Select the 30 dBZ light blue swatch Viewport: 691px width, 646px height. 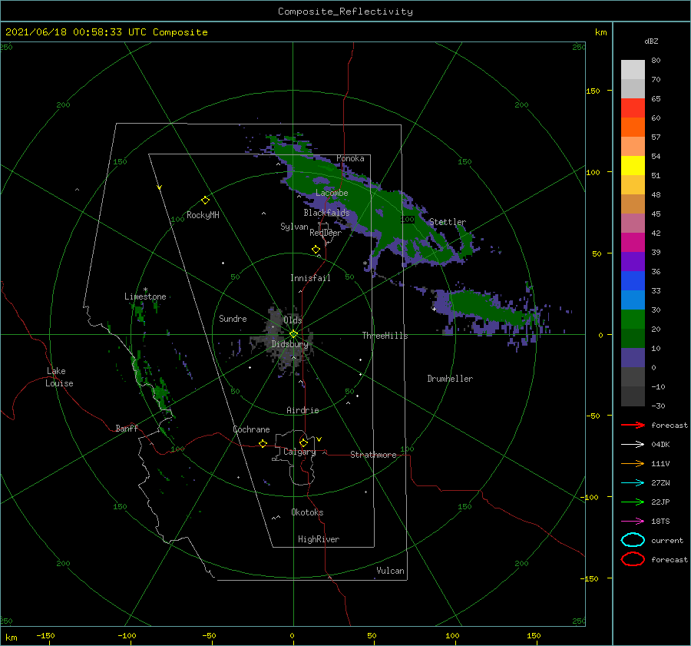[x=633, y=300]
